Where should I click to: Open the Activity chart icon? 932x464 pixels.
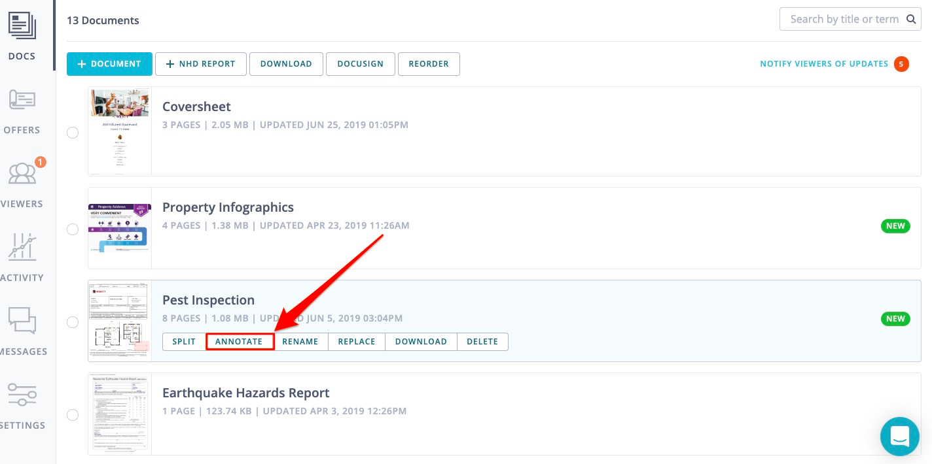coord(22,248)
